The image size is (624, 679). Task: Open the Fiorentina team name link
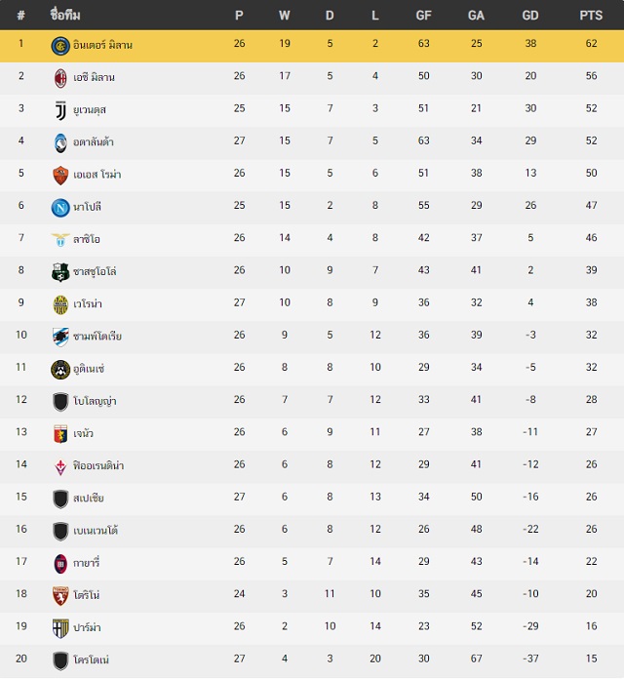click(x=98, y=465)
